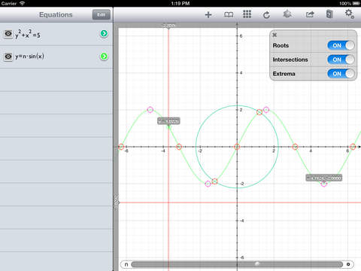
Task: Select the y=n·sin(x) equation text
Action: click(29, 56)
